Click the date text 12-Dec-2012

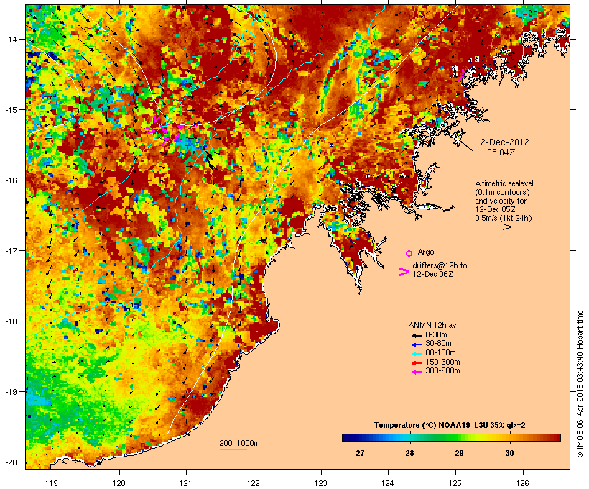[x=502, y=142]
